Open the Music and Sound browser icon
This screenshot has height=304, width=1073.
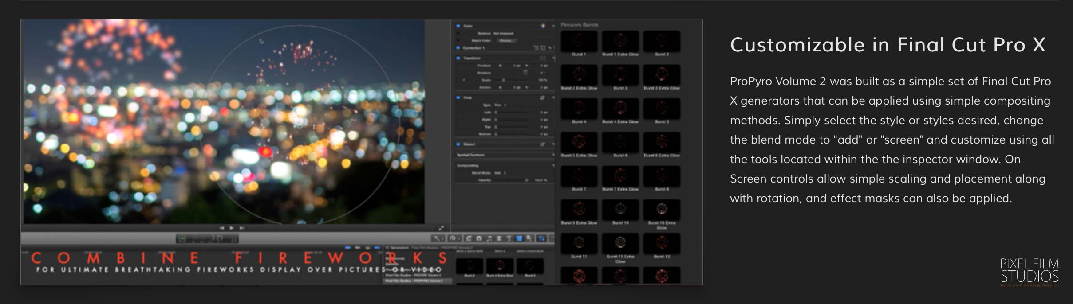pos(489,238)
